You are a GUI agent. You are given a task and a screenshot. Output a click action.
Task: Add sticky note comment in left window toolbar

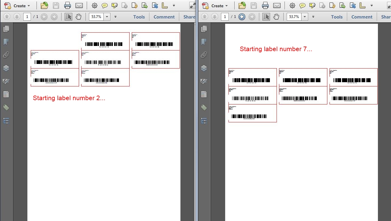tap(104, 5)
